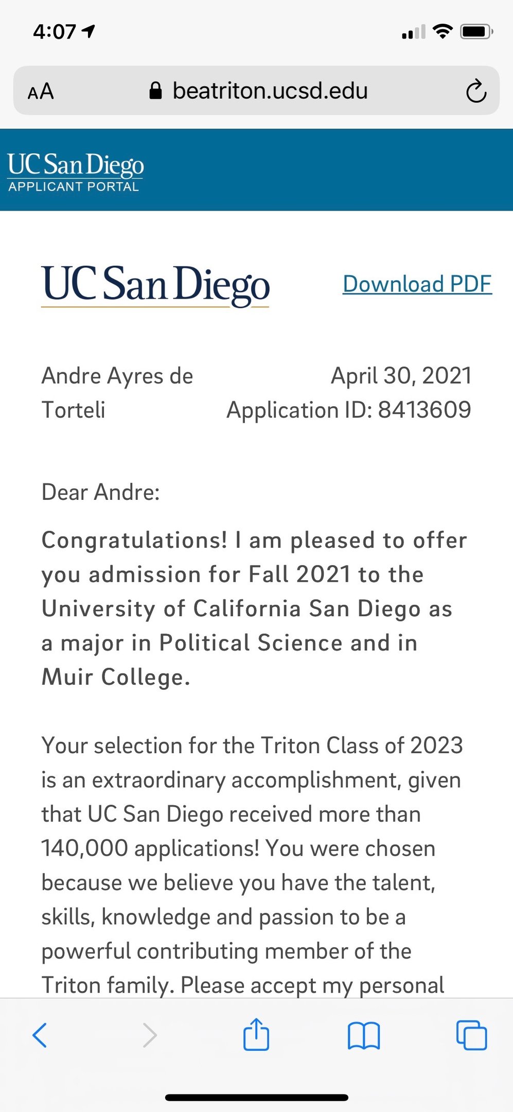Screen dimensions: 513x1112
Task: Open the AA reader text-size menu
Action: click(41, 92)
